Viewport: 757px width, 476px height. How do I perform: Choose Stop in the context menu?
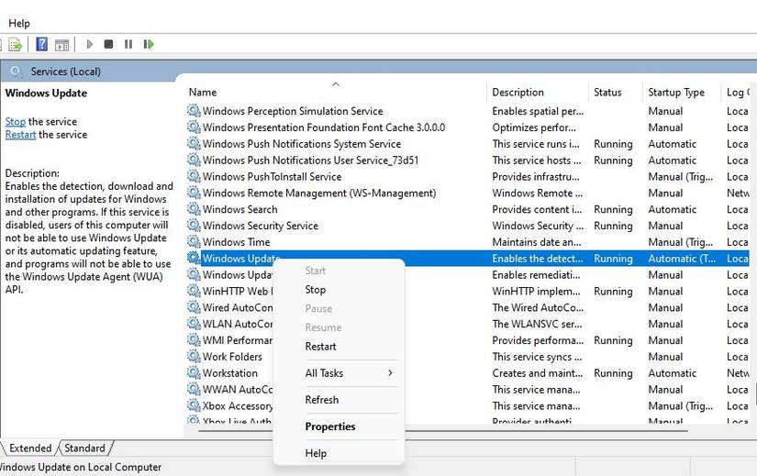(x=316, y=290)
